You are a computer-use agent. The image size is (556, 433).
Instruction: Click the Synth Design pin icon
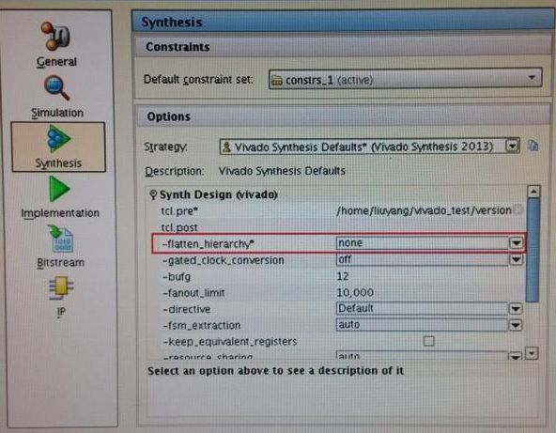(153, 194)
